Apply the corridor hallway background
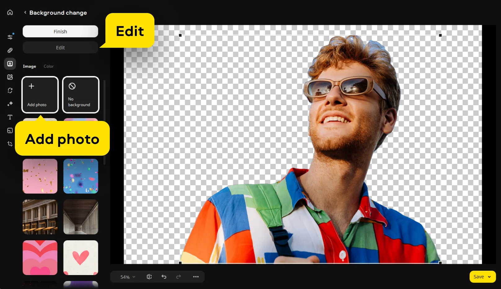Image resolution: width=501 pixels, height=289 pixels. click(81, 217)
